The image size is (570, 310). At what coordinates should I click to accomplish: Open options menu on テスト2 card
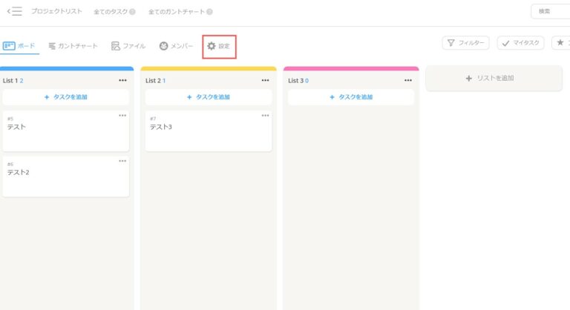(x=122, y=161)
